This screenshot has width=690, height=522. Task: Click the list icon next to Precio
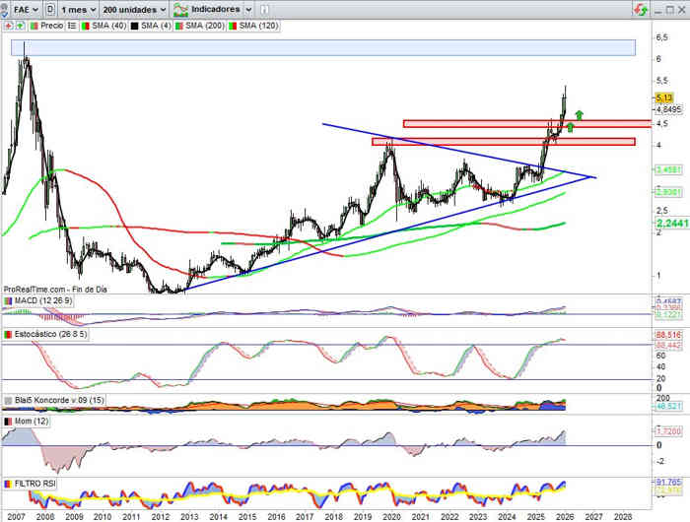(71, 26)
